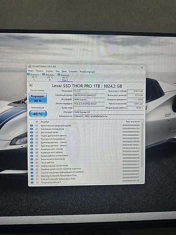Click status icon of row 09 Команды хост-записи
The image size is (176, 235).
(32, 153)
